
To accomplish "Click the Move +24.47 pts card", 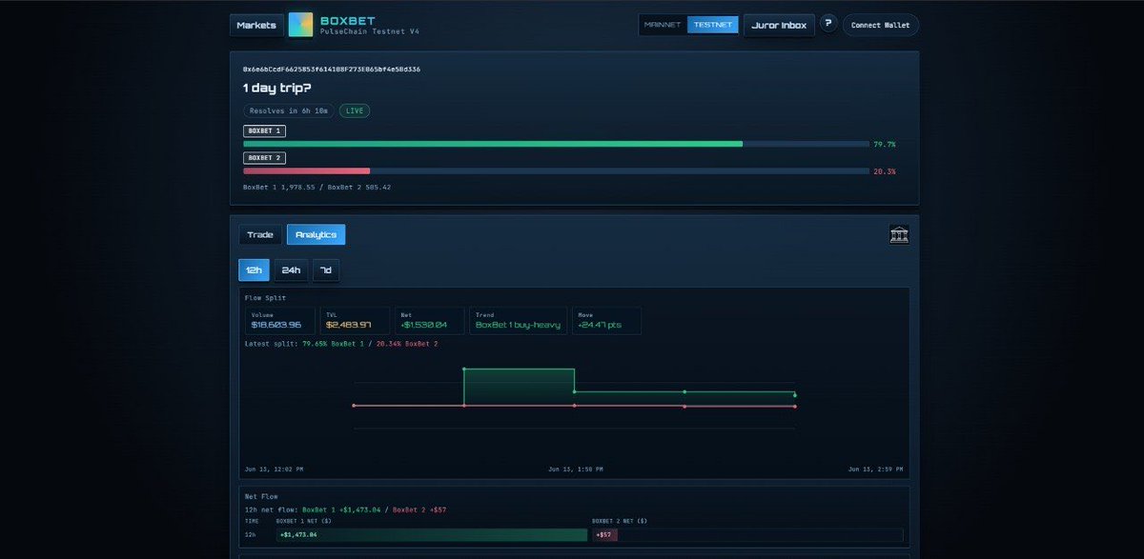I will tap(606, 321).
